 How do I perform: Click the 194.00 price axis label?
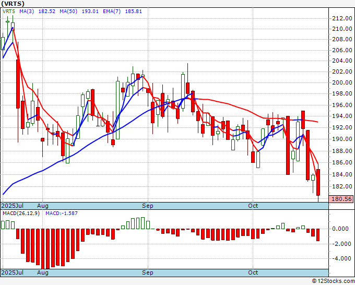pos(342,116)
